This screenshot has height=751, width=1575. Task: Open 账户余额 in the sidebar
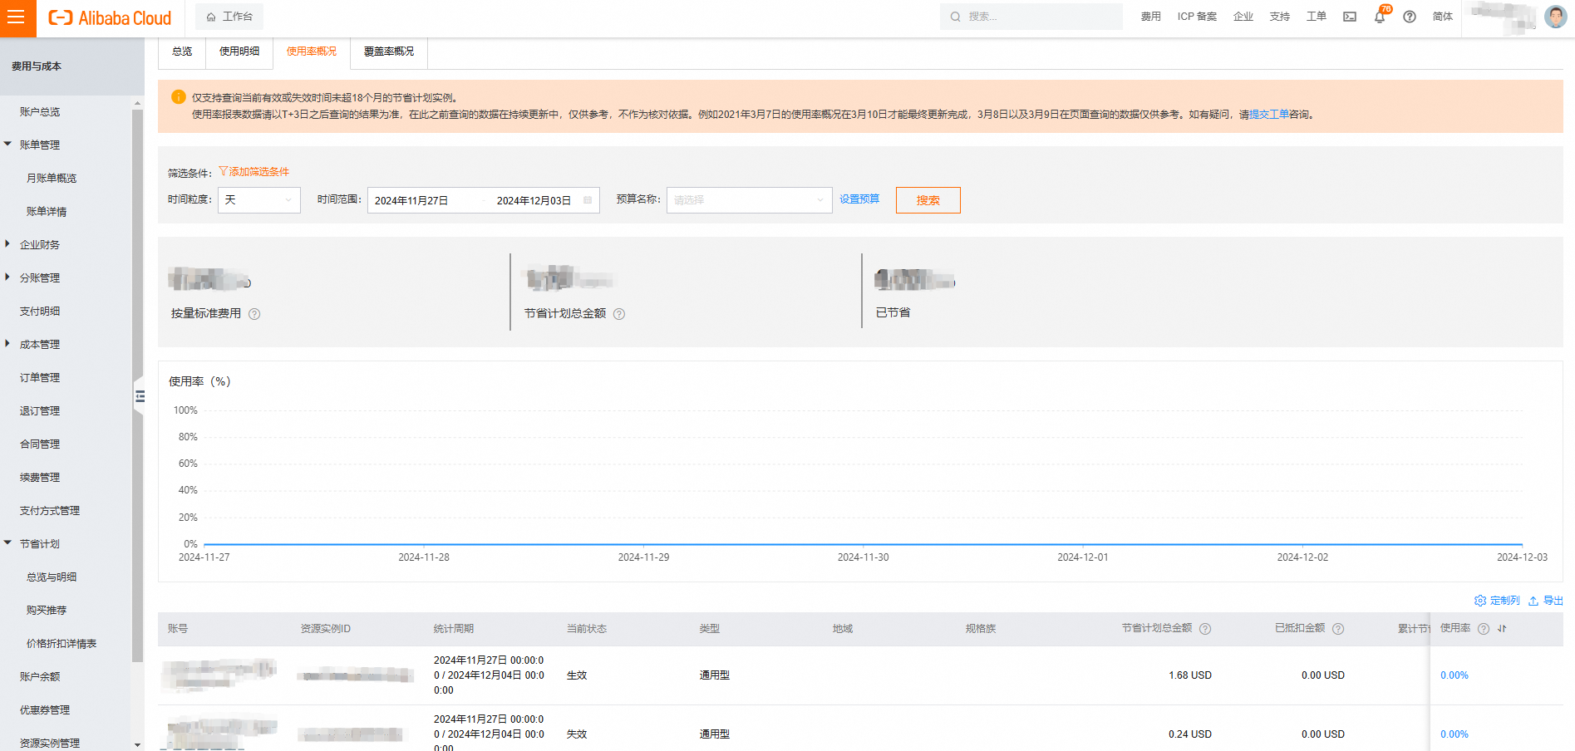pyautogui.click(x=40, y=676)
